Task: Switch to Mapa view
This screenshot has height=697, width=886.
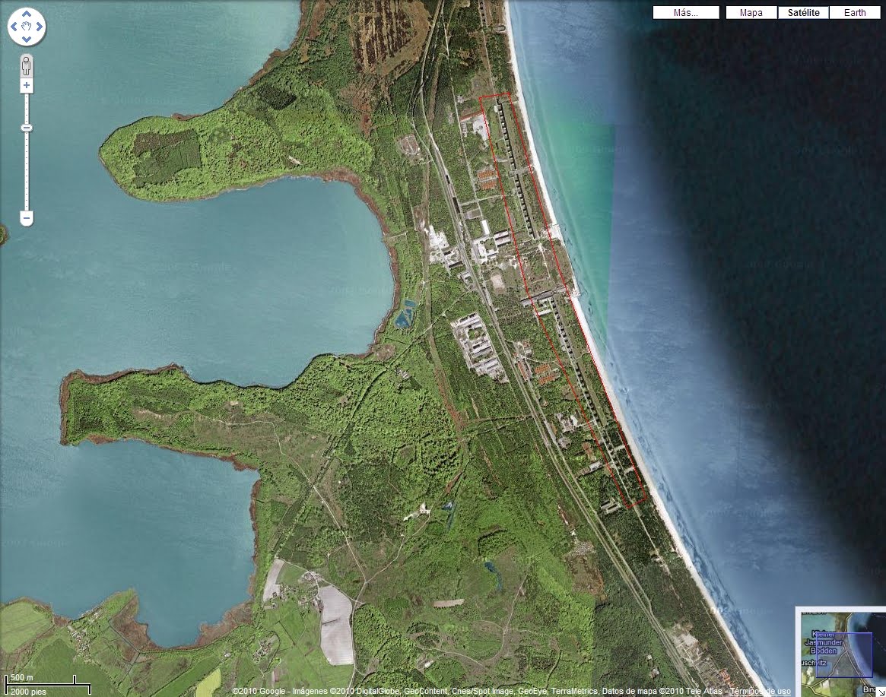Action: pyautogui.click(x=751, y=12)
